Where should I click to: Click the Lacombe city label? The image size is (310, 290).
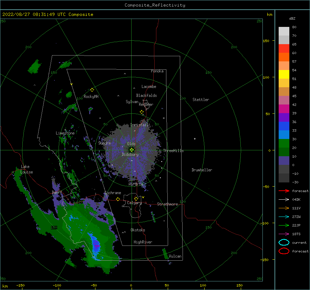point(149,87)
